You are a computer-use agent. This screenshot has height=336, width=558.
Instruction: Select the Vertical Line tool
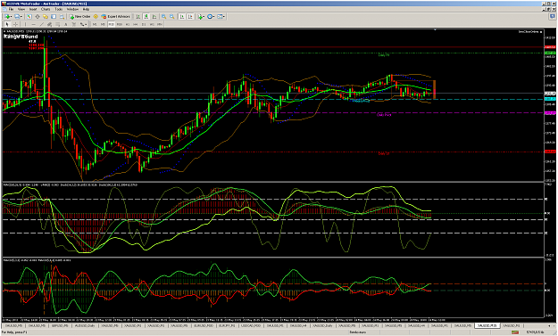pyautogui.click(x=25, y=24)
